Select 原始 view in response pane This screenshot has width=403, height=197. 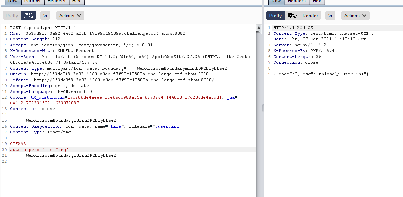(x=292, y=16)
